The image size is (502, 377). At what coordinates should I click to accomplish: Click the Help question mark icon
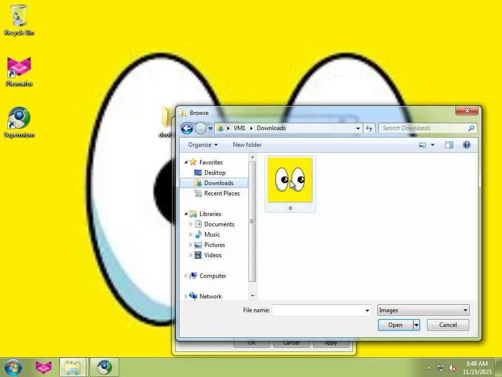[x=467, y=145]
